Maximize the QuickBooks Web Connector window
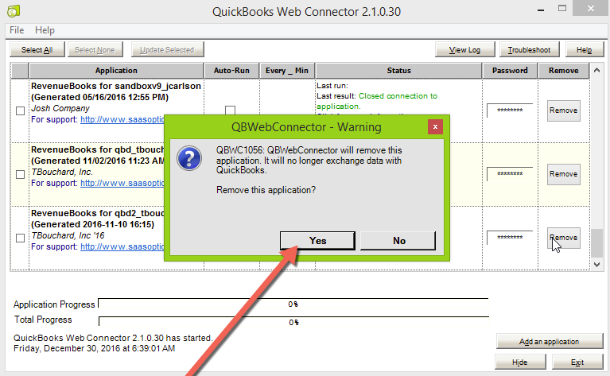 [562, 9]
